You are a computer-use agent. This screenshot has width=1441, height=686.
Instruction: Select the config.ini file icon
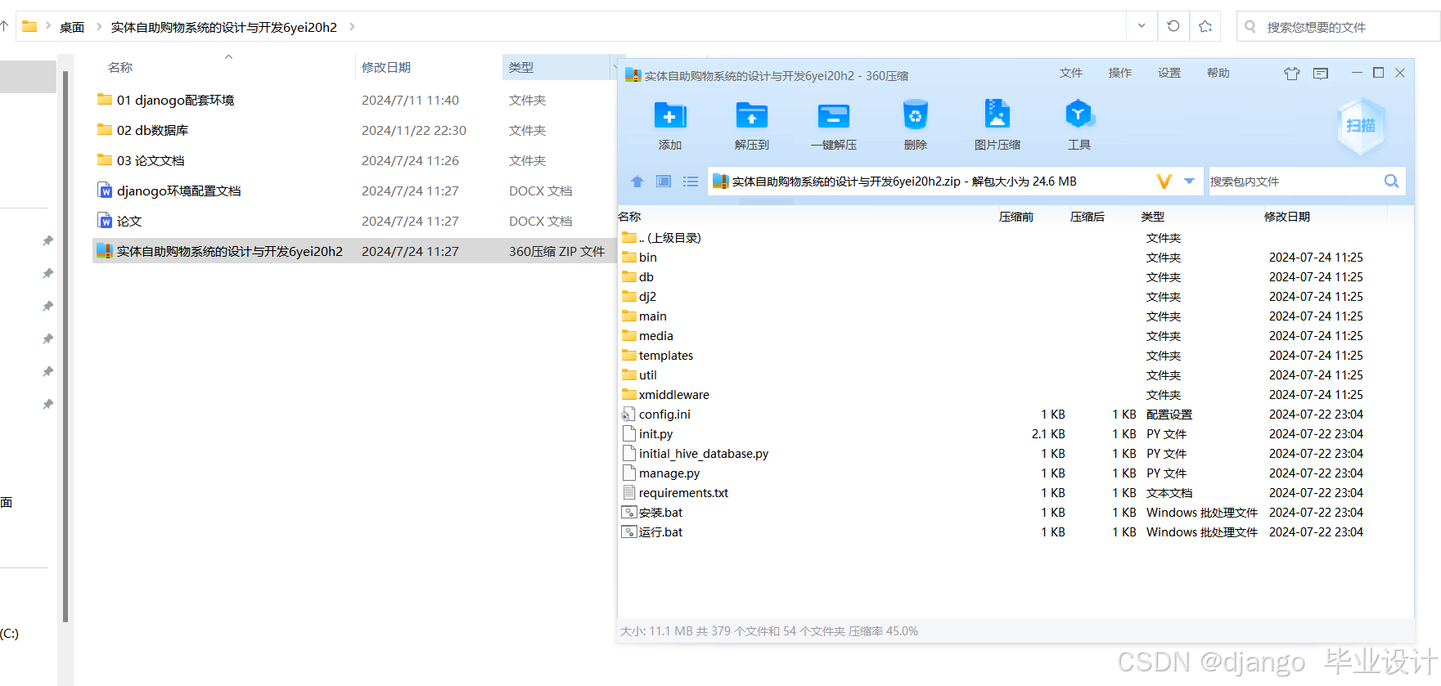click(x=628, y=415)
